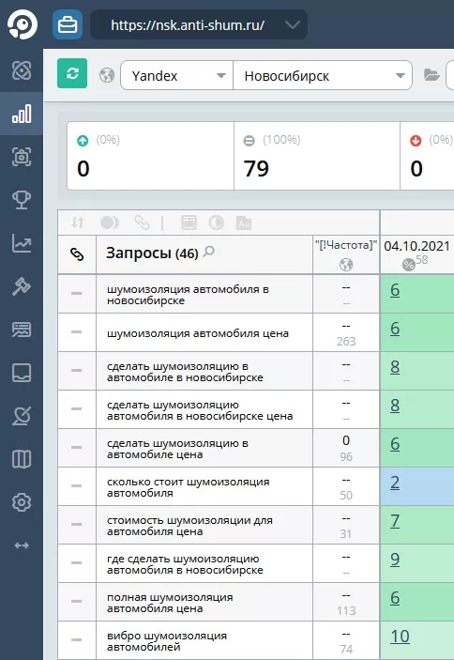Expand sidebar with the double-arrow icon
Screen dimensions: 454x660
point(22,545)
